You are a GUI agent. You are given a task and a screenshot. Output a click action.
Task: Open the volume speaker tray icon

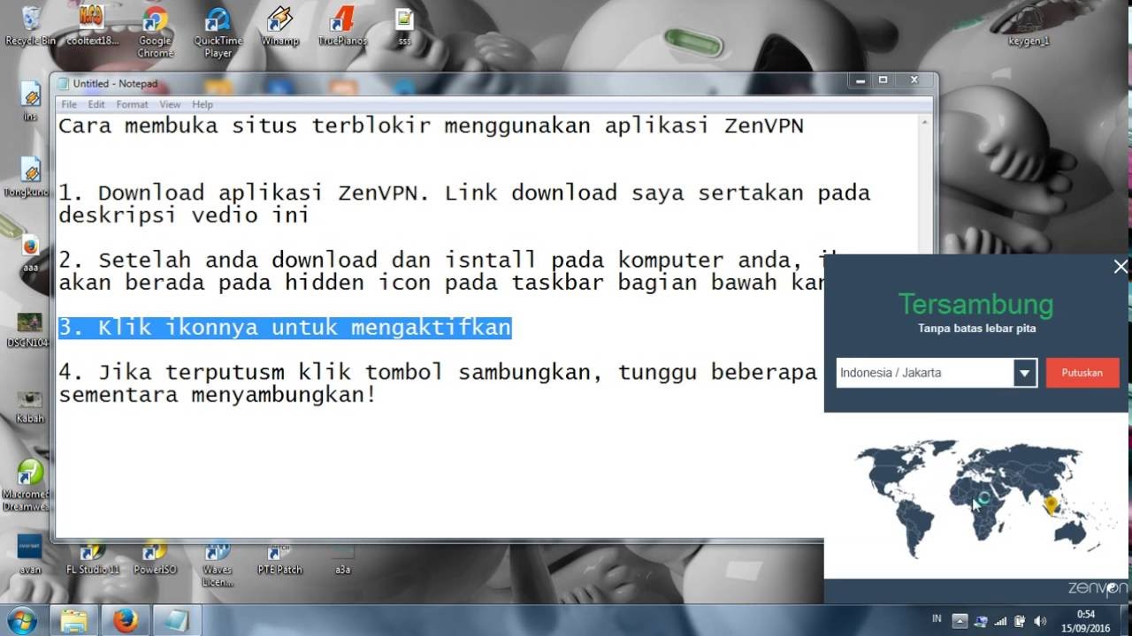coord(1040,621)
